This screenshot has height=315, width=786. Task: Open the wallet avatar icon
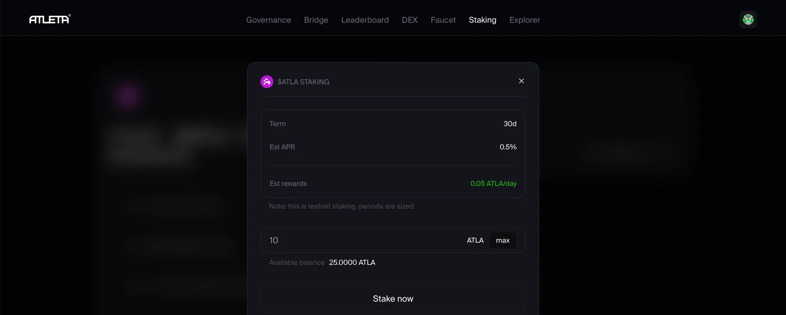pyautogui.click(x=748, y=20)
